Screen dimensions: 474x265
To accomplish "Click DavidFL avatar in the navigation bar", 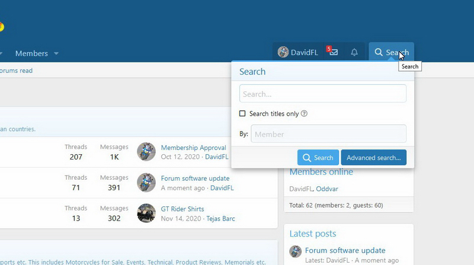I will (283, 52).
